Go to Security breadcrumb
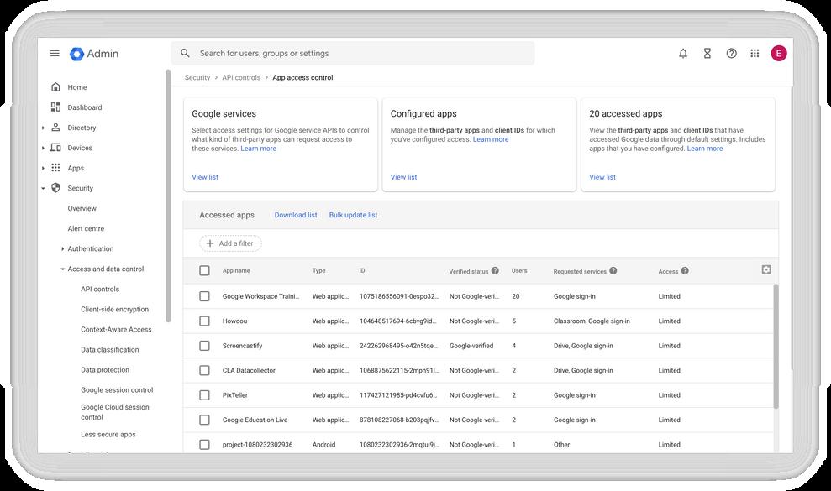Screen dimensions: 831x491 coord(197,77)
